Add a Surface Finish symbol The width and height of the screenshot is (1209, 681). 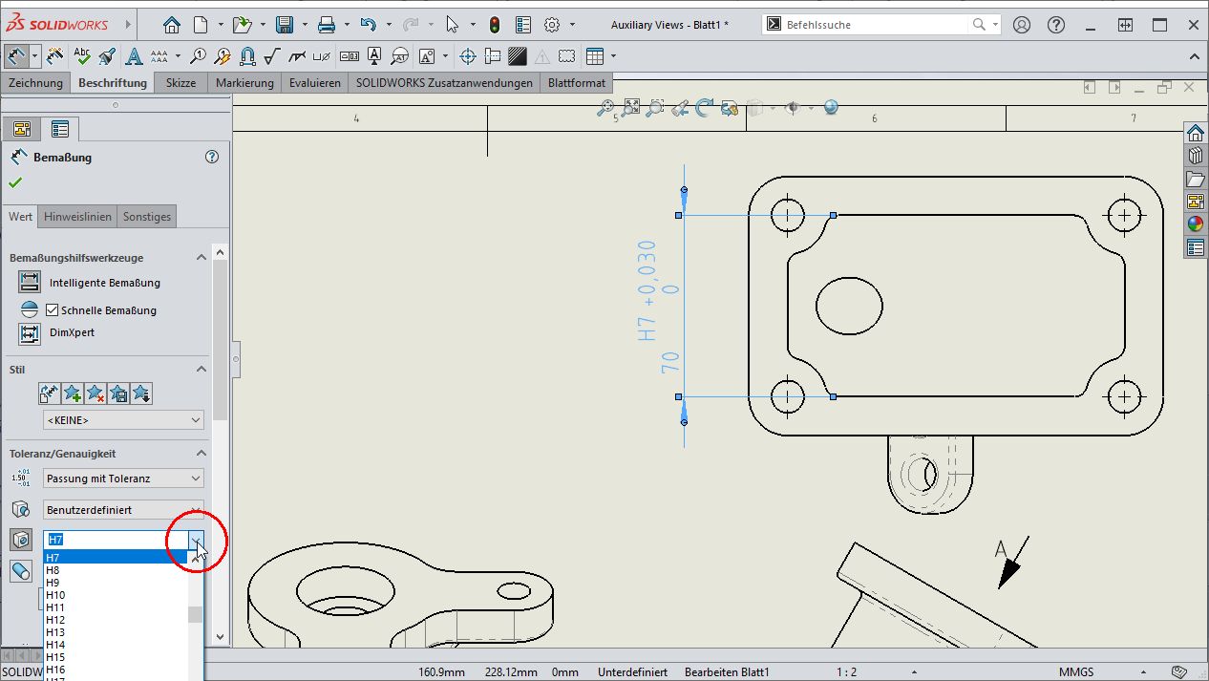(272, 56)
